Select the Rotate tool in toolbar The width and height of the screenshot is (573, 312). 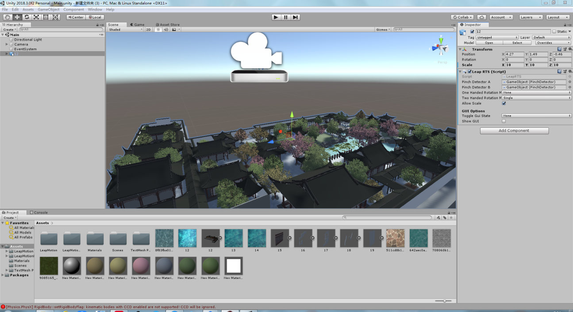coord(27,17)
